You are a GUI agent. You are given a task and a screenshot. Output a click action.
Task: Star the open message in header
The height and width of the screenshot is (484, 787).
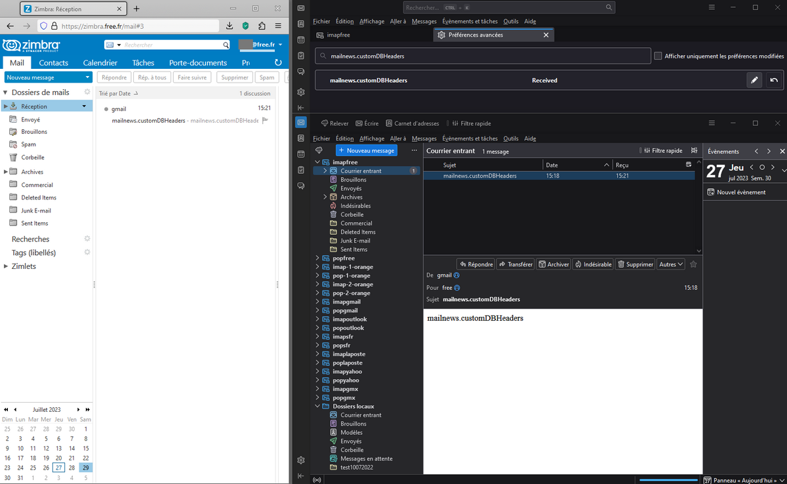pyautogui.click(x=693, y=264)
